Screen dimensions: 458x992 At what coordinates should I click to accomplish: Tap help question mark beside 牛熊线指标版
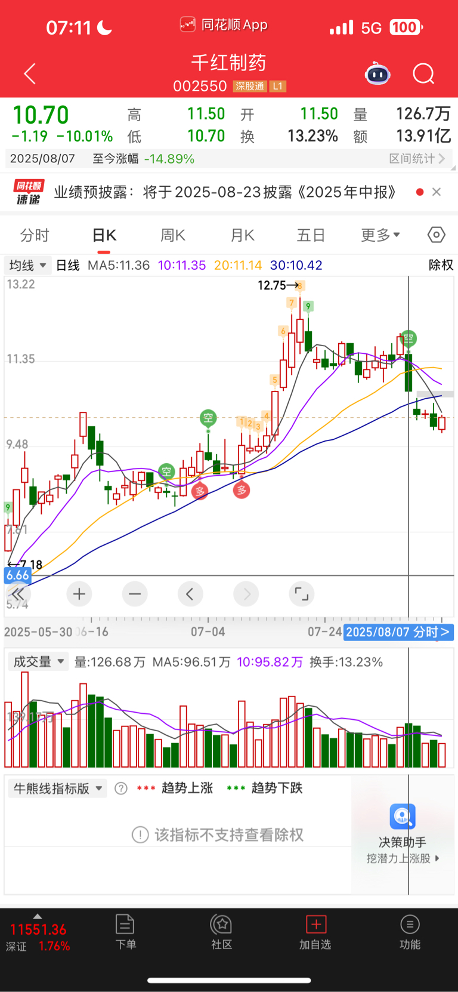point(121,788)
